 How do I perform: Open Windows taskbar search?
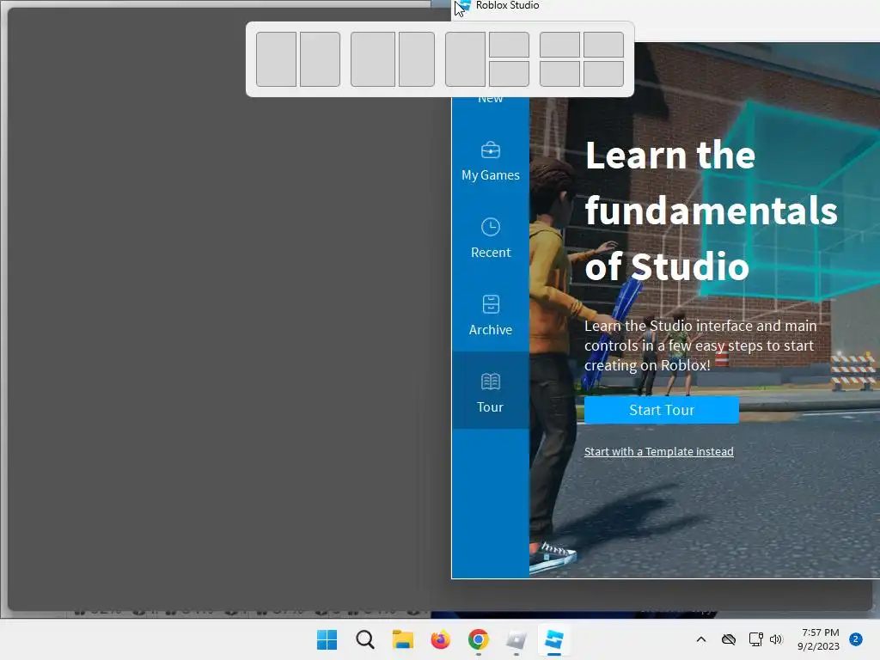[x=364, y=639]
